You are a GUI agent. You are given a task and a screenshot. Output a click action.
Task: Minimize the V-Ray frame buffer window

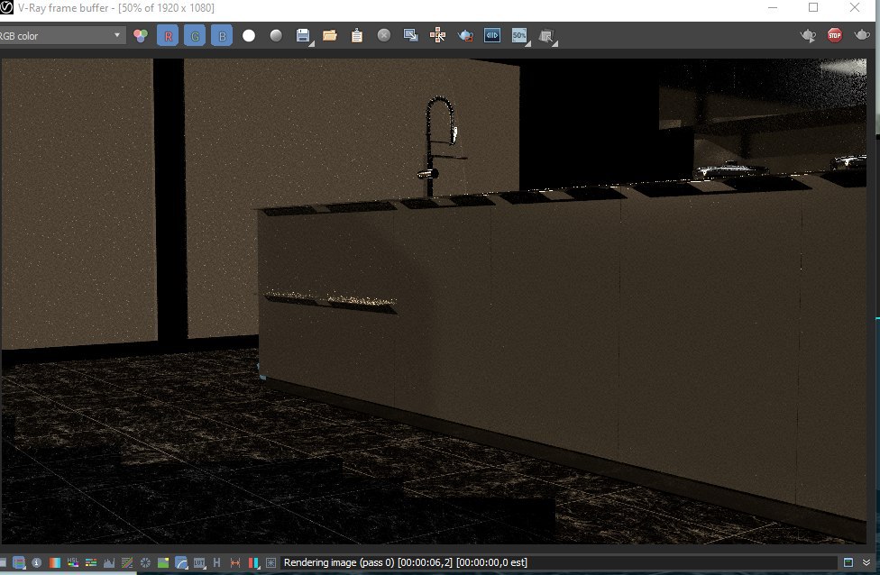point(773,7)
